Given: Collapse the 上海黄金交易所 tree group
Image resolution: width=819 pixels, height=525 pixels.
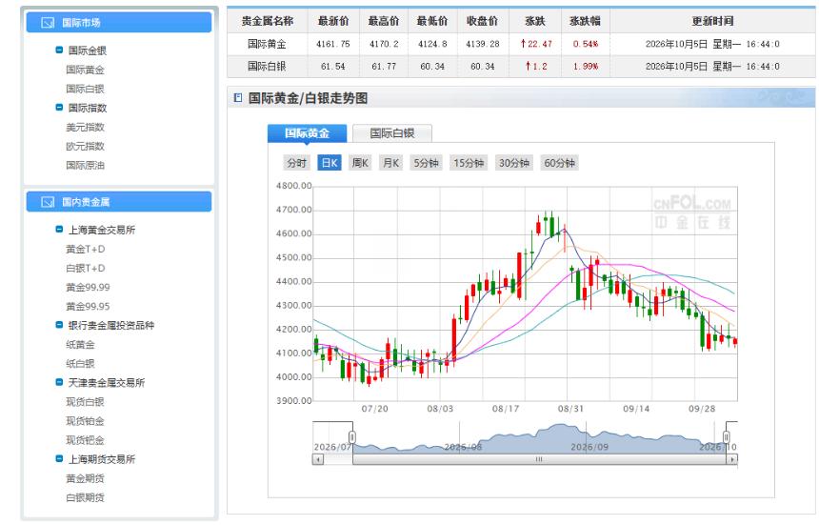Looking at the screenshot, I should [59, 230].
